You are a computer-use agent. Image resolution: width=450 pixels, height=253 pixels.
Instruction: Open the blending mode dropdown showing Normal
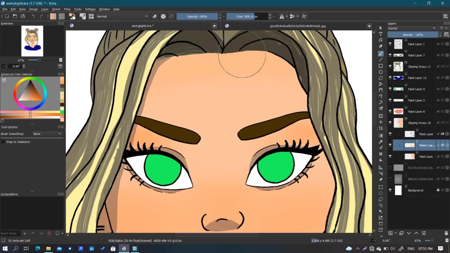[123, 16]
